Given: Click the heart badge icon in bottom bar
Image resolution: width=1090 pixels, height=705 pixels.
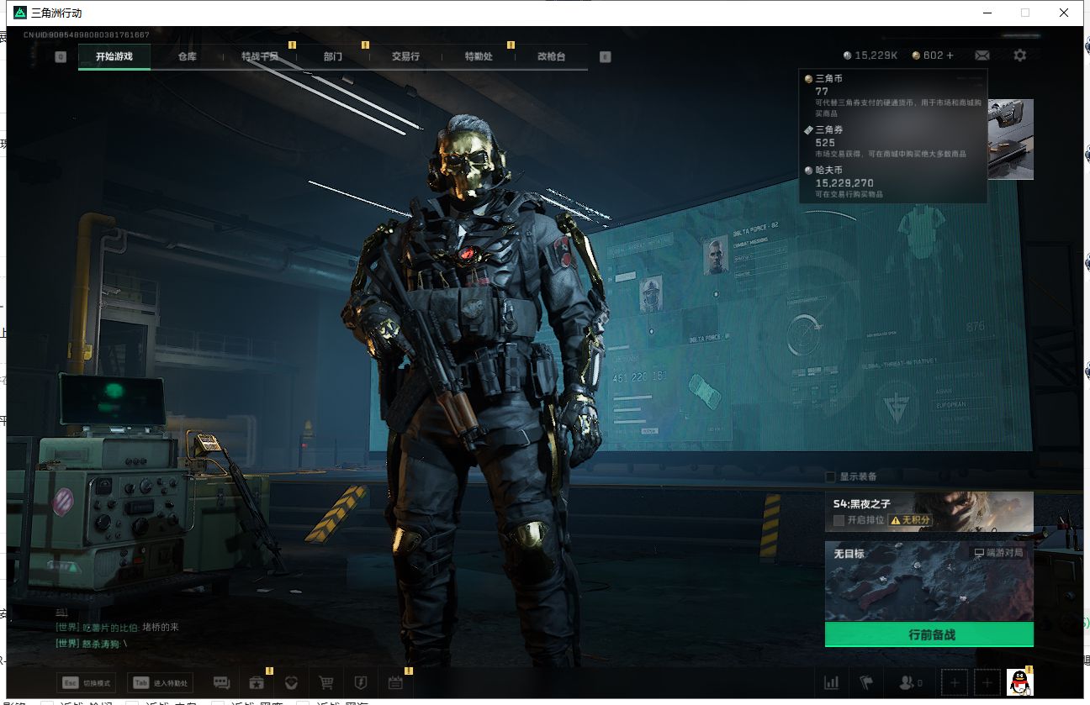Looking at the screenshot, I should (x=291, y=683).
